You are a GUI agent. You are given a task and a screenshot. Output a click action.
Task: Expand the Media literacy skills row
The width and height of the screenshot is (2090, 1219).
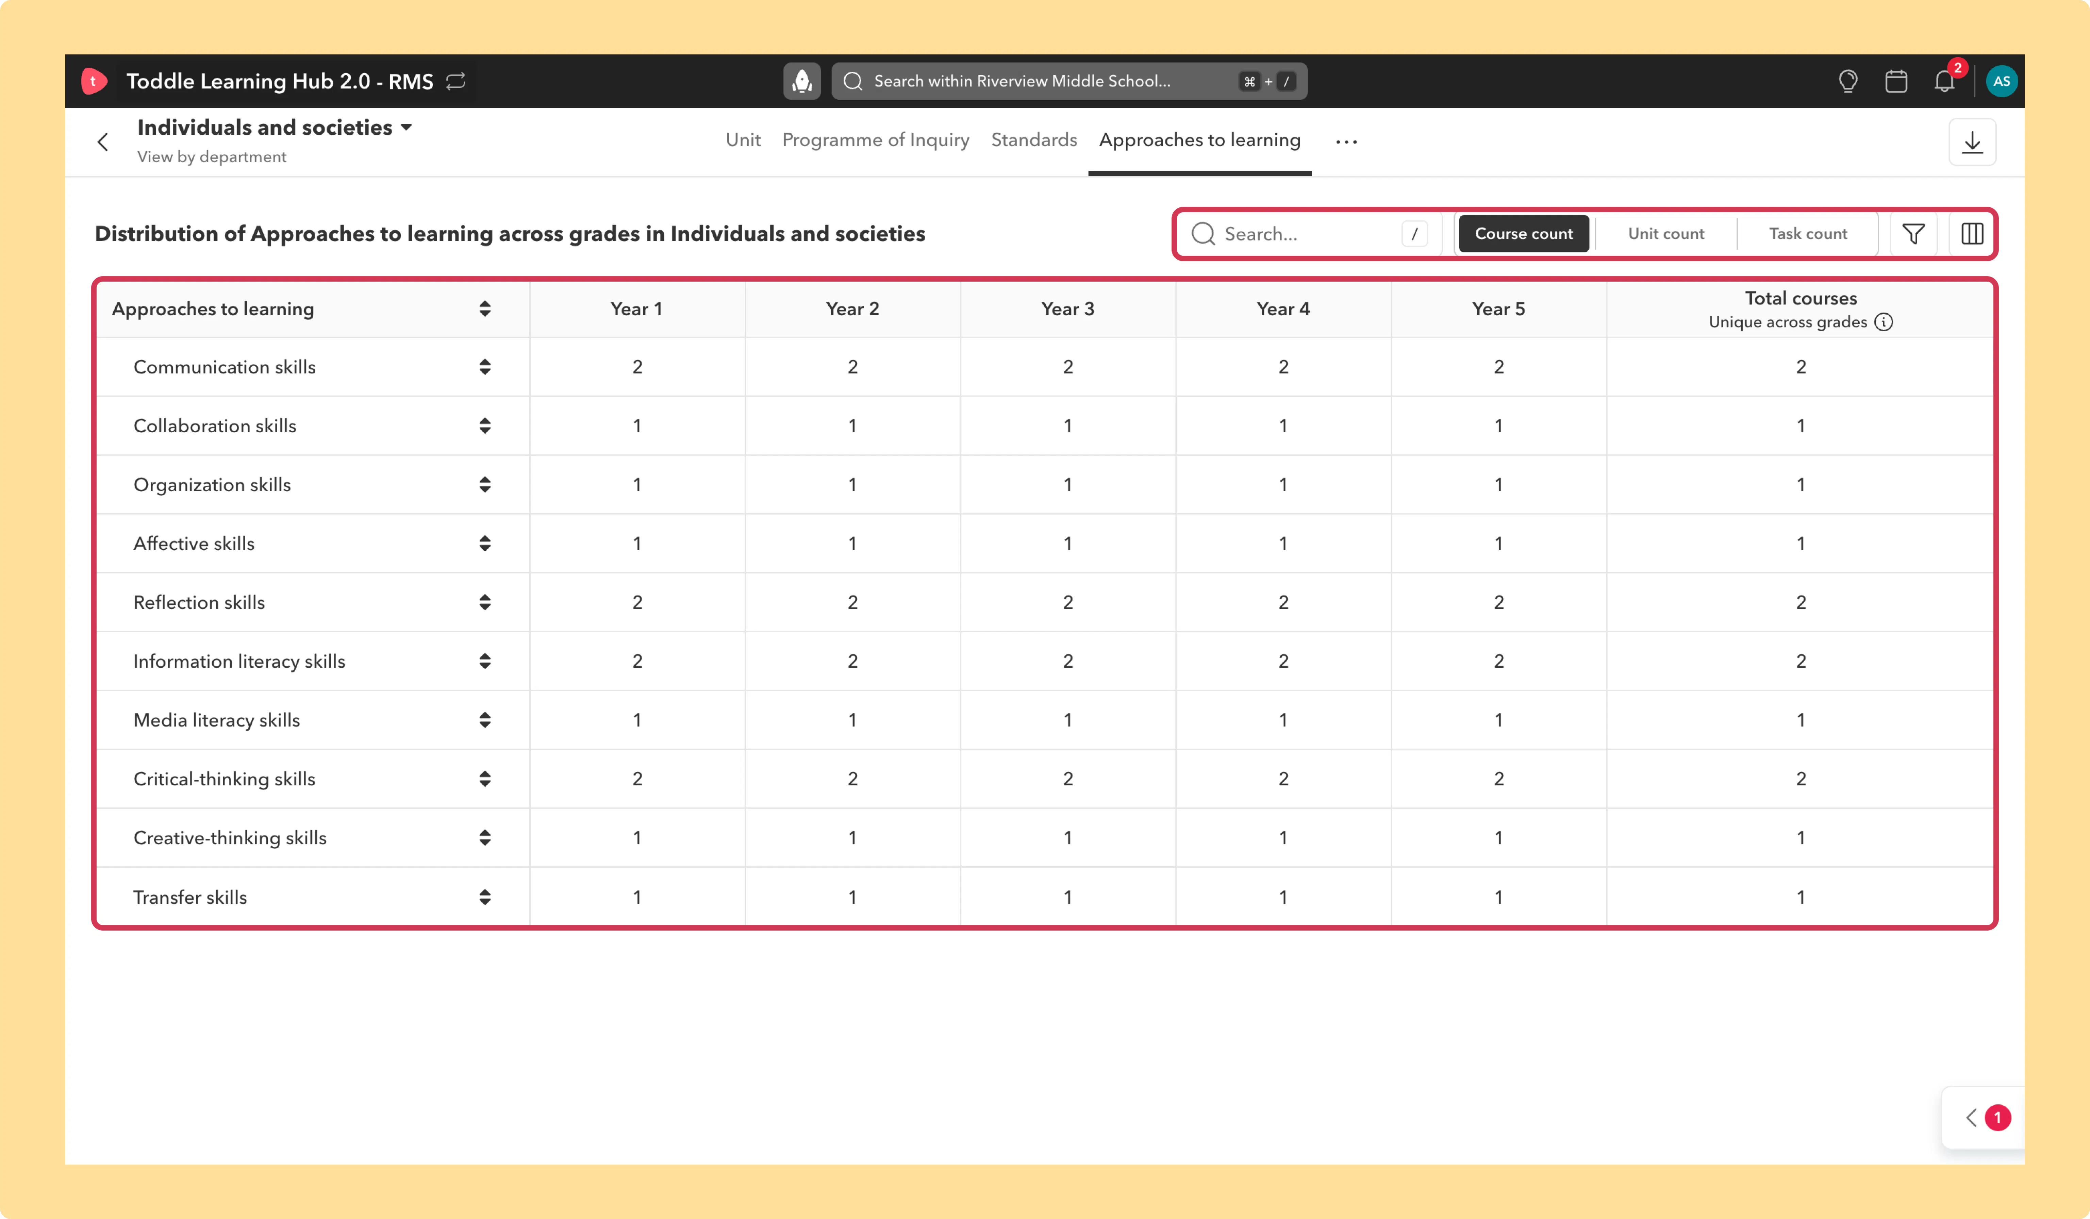(485, 720)
